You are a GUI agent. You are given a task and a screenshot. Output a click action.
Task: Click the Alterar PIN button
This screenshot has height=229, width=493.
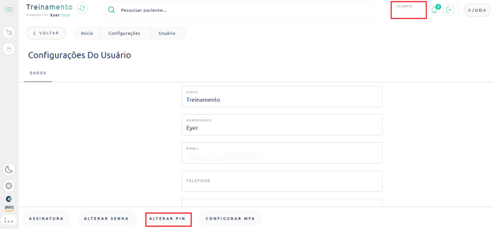(168, 219)
